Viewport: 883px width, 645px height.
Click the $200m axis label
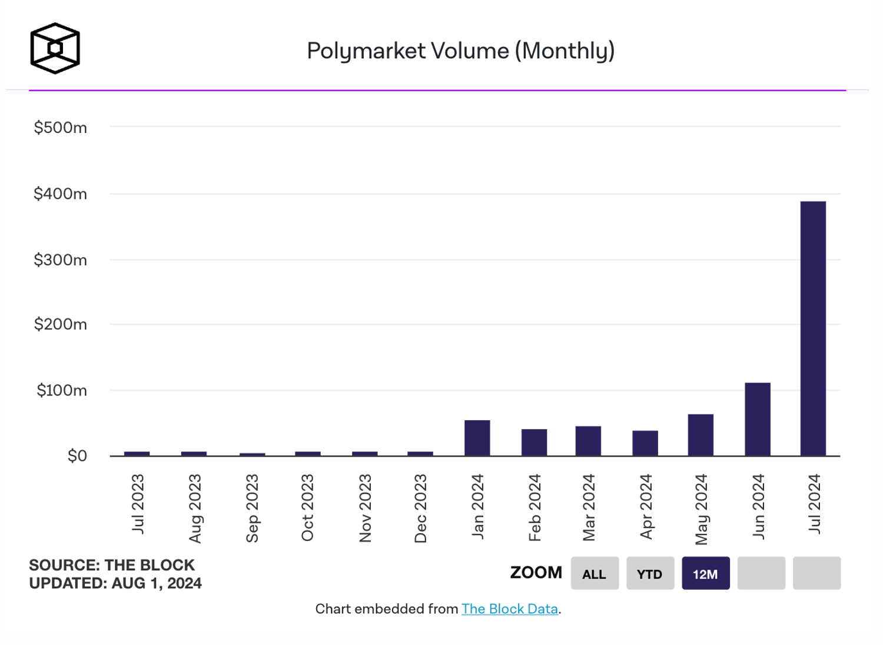point(61,324)
